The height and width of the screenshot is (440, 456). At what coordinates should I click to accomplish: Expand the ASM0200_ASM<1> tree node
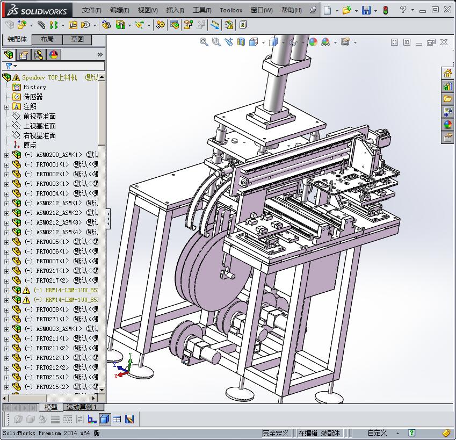click(6, 155)
